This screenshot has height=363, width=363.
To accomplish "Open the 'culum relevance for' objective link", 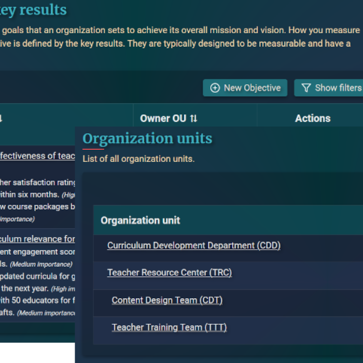I will [37, 239].
